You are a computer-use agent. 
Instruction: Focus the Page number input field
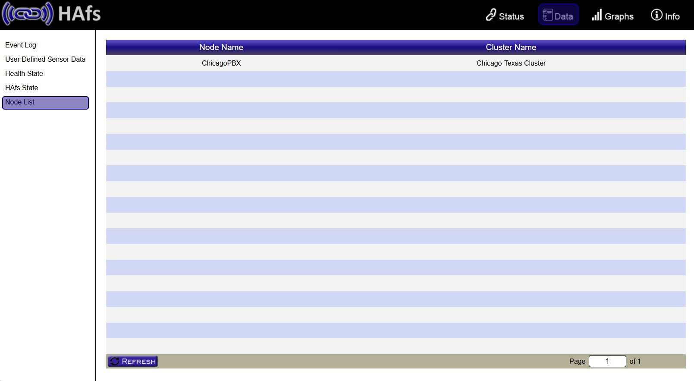[607, 361]
